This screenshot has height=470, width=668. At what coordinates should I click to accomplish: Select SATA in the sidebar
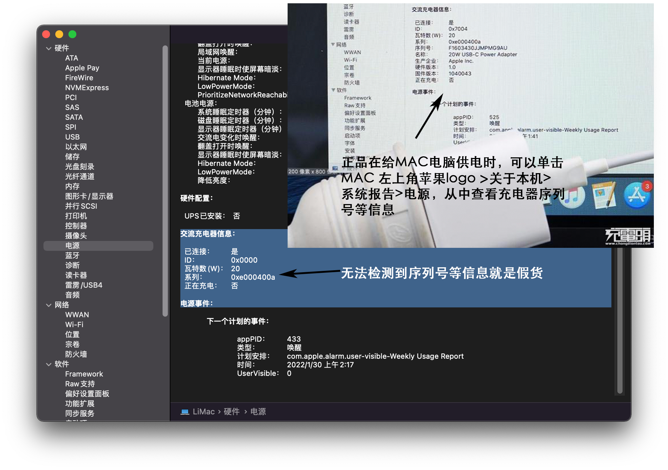74,117
